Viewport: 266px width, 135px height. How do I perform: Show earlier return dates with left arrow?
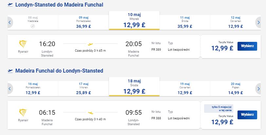10,89
